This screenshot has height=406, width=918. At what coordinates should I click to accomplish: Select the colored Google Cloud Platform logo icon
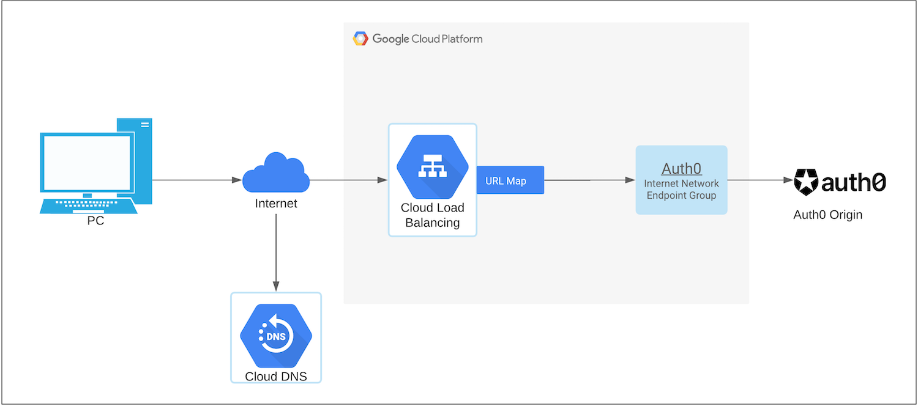click(x=361, y=38)
